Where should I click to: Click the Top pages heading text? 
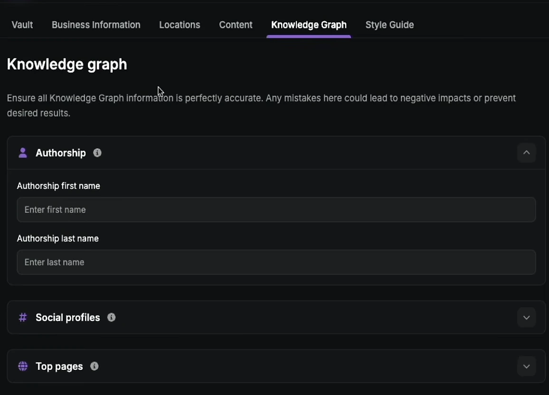[x=59, y=367]
